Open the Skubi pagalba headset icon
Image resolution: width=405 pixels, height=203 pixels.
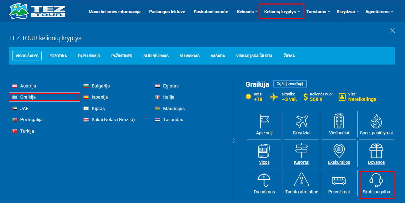(376, 180)
